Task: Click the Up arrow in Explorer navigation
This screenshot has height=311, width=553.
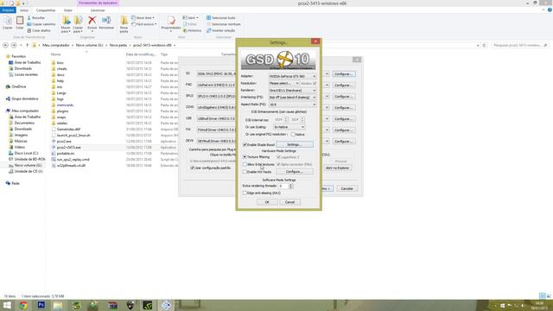Action: point(27,45)
